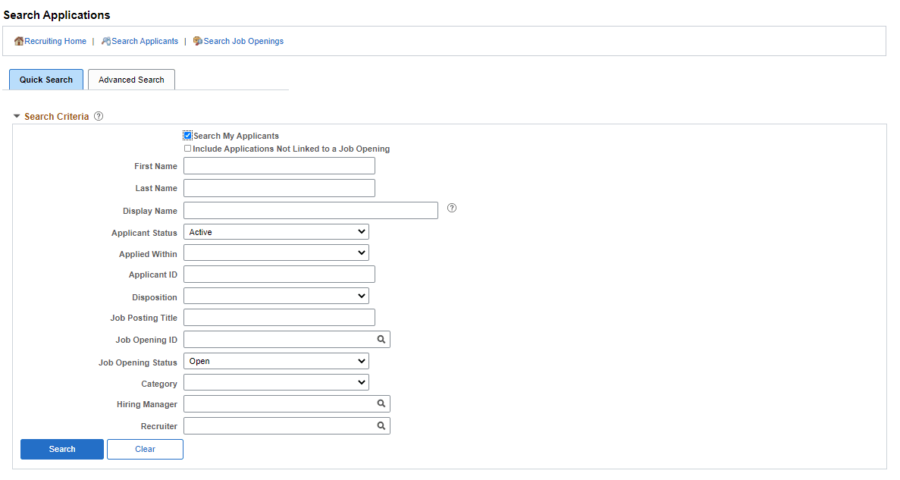Collapse the Search Criteria section
900x480 pixels.
point(17,117)
